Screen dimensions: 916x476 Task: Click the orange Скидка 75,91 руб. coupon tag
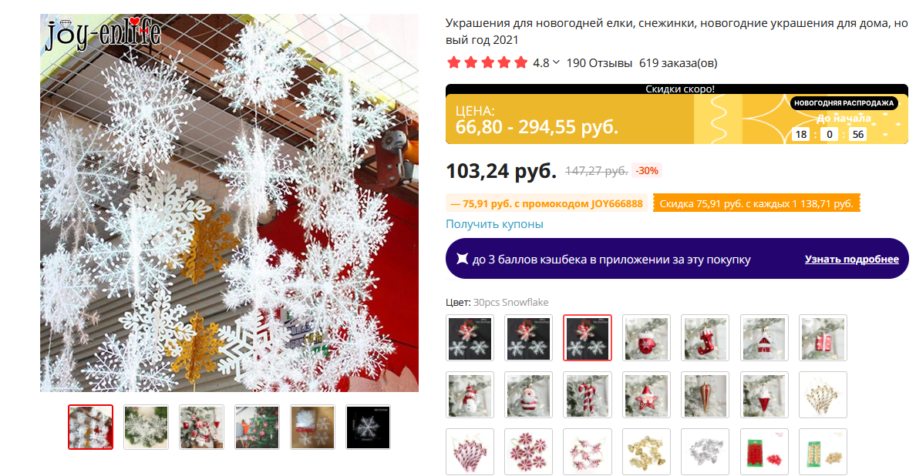(756, 203)
